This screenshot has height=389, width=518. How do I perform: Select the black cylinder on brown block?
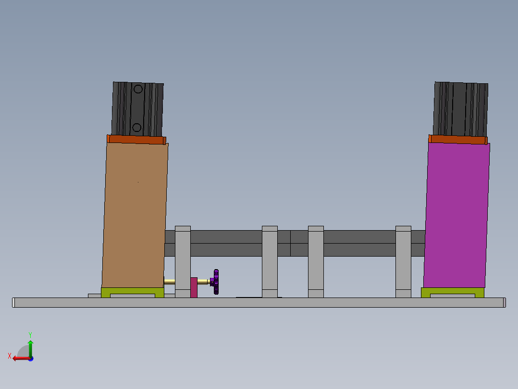(x=137, y=109)
